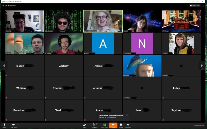This screenshot has height=129, width=207.
Task: Open the Chat panel
Action: pyautogui.click(x=113, y=125)
